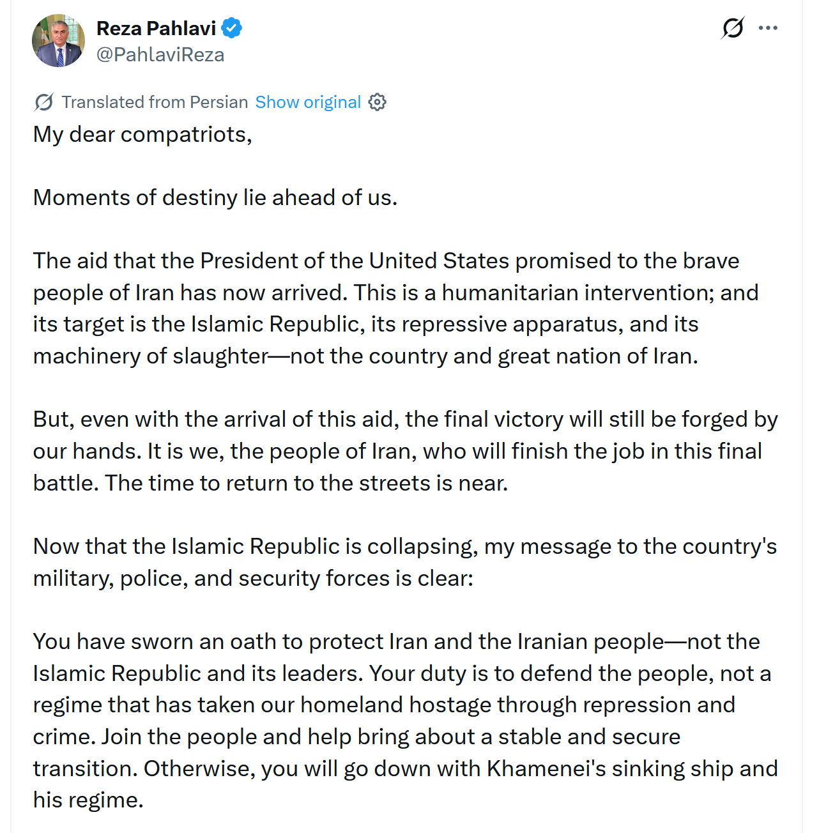Open Reza Pahlavi's profile picture
The width and height of the screenshot is (819, 833).
pos(58,41)
